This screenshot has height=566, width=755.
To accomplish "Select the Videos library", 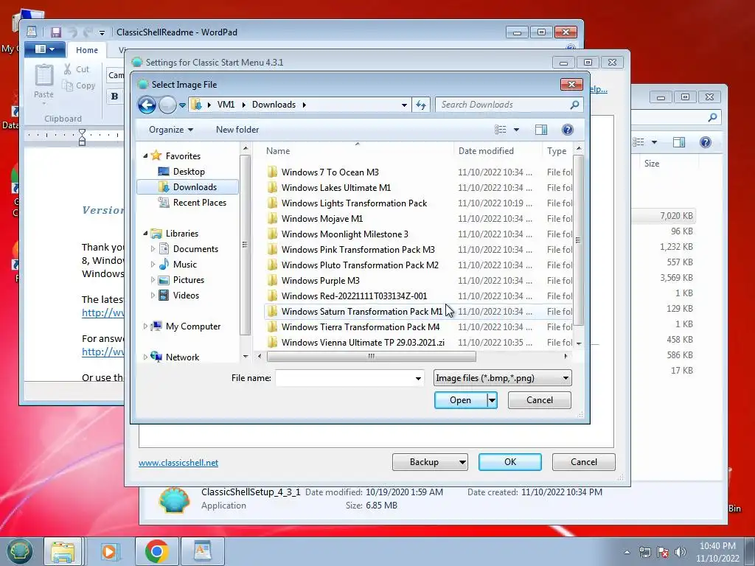I will click(x=186, y=295).
